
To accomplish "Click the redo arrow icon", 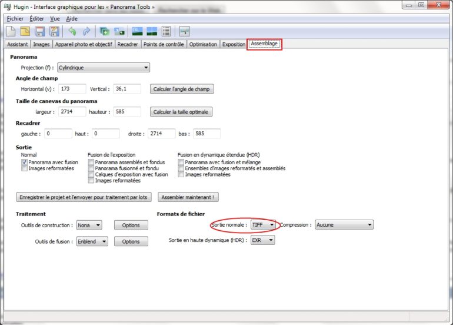I will 86,31.
